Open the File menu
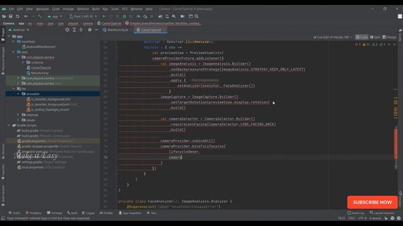The width and height of the screenshot is (403, 226). click(x=11, y=9)
